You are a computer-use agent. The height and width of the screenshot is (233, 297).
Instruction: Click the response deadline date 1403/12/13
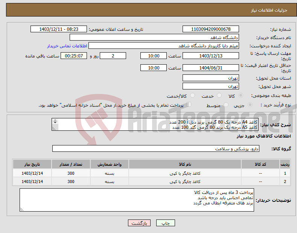[x=211, y=56]
